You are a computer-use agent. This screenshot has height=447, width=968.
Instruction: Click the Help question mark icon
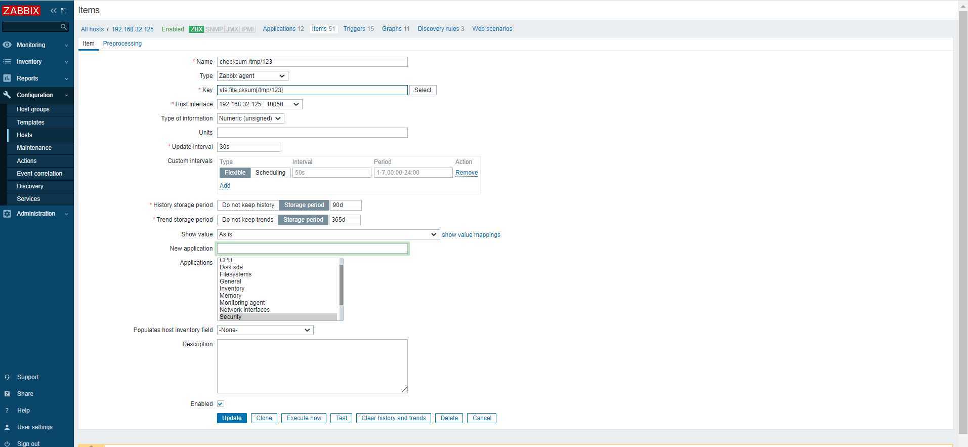point(7,411)
